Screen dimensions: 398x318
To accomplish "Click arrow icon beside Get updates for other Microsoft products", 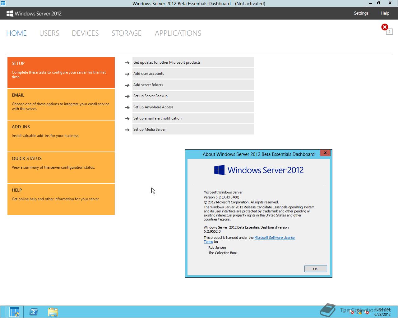I will (127, 63).
